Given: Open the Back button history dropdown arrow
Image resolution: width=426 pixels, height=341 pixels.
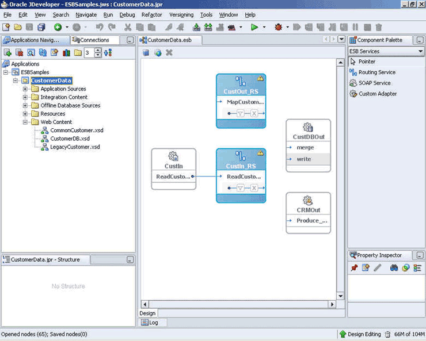Looking at the screenshot, I should point(67,27).
